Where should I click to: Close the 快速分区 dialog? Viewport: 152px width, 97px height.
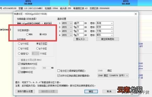pos(136,14)
